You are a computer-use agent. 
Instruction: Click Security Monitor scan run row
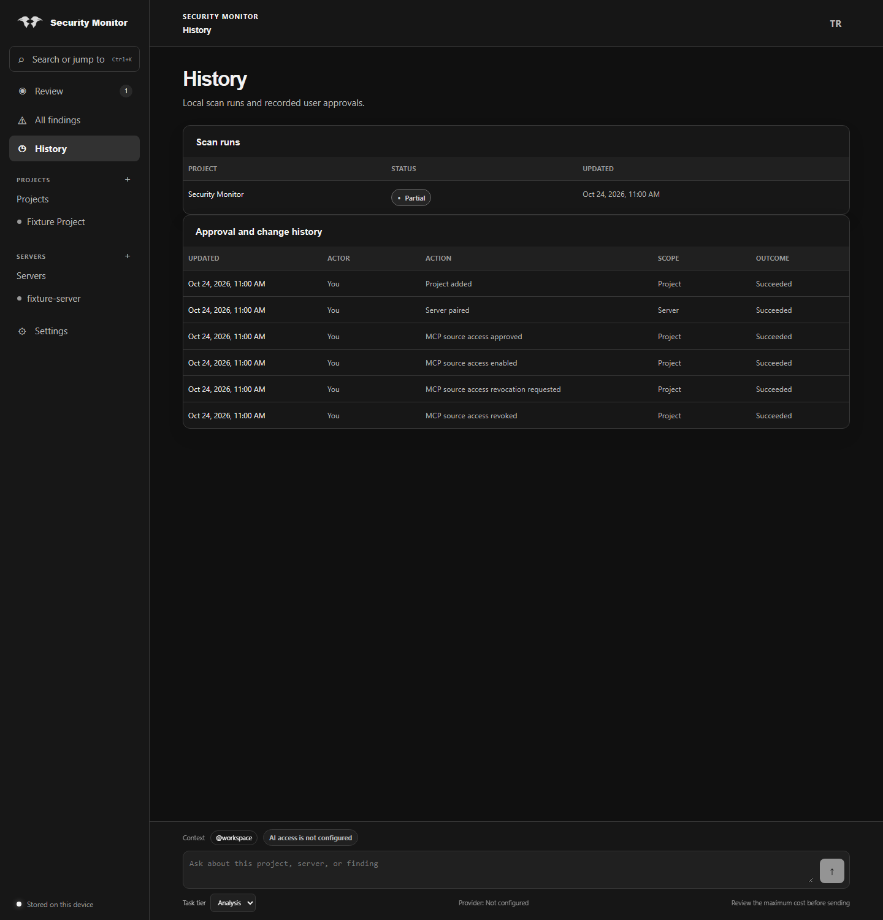(x=516, y=197)
